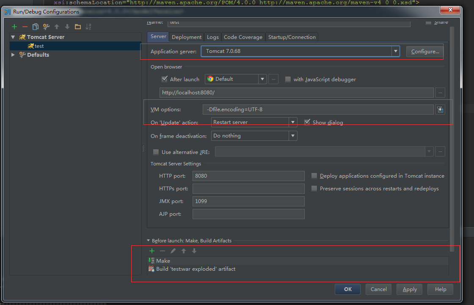Screen dimensions: 474x305
Task: Close the Run/Debug Configurations dialog
Action: click(x=450, y=10)
